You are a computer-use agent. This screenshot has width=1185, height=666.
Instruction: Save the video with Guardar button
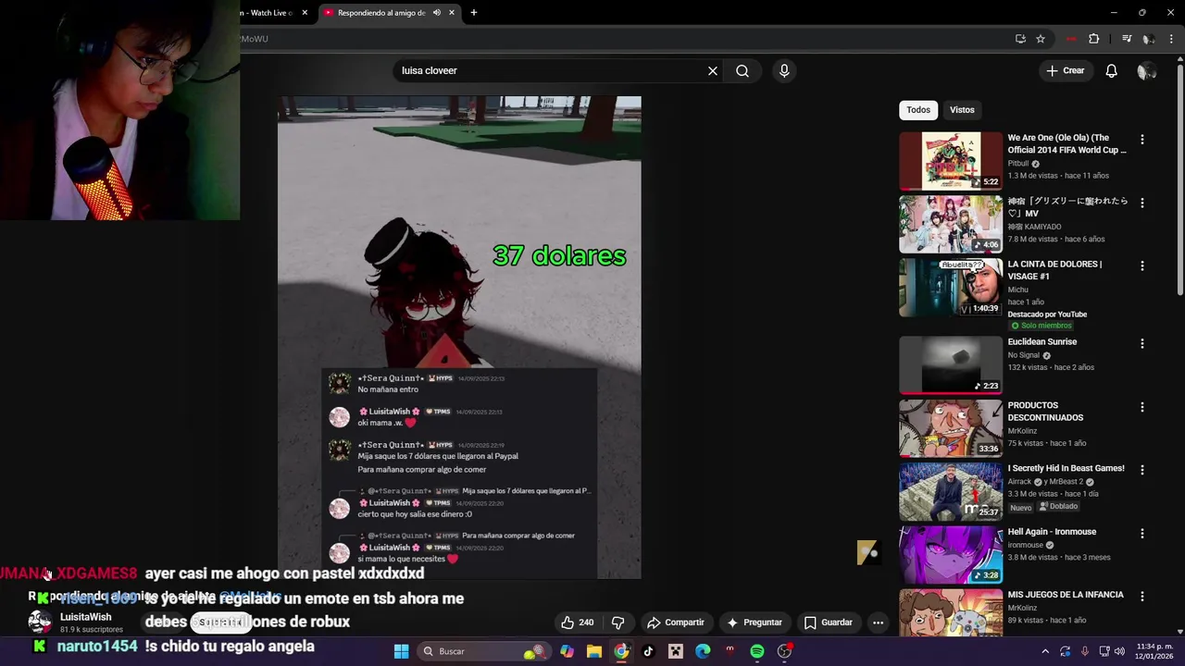tap(829, 623)
